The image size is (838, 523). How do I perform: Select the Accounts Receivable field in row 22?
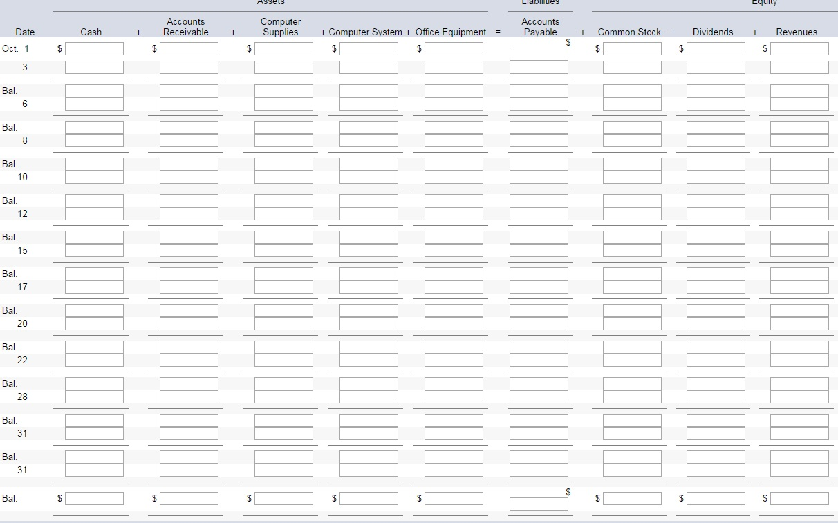189,360
